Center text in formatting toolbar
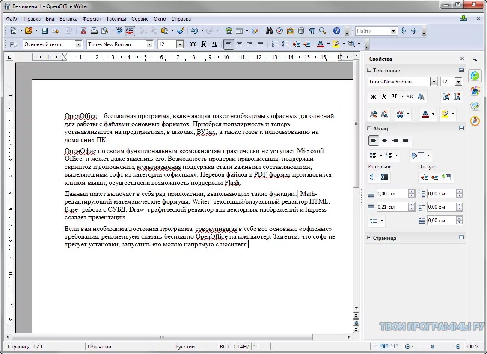Screen dimensions: 487x354 coord(239,44)
